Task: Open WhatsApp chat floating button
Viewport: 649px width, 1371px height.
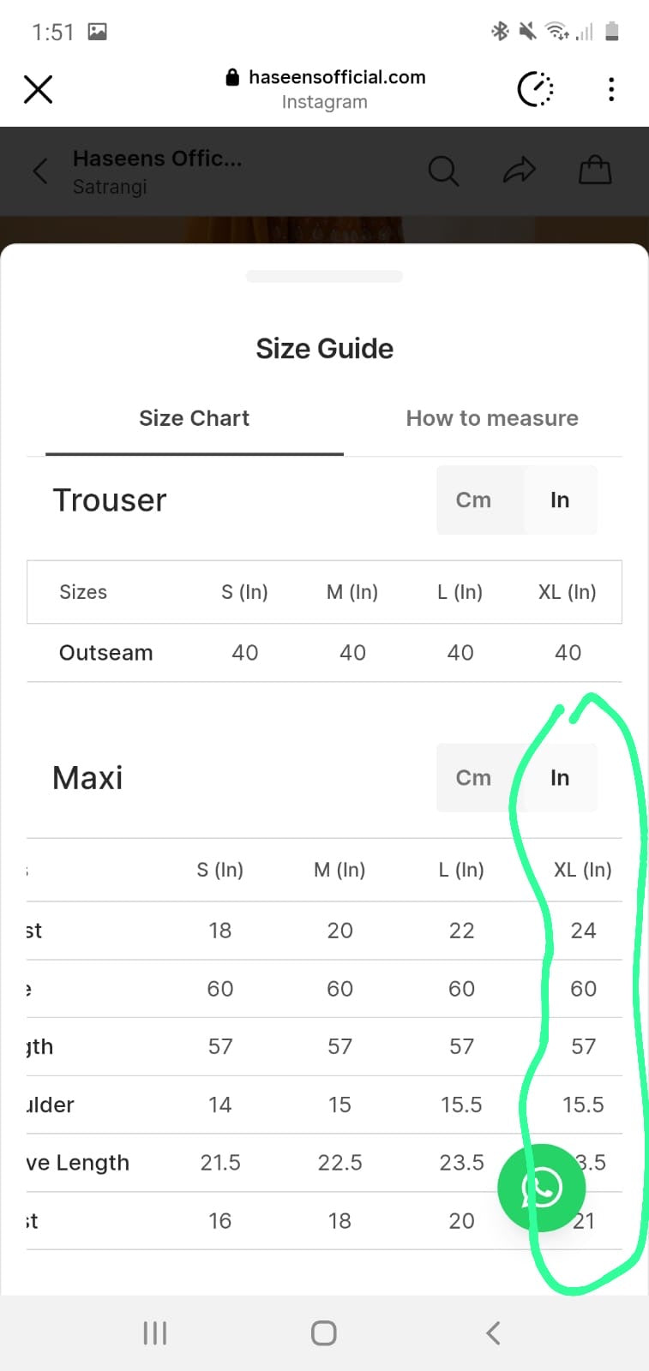Action: coord(541,1188)
